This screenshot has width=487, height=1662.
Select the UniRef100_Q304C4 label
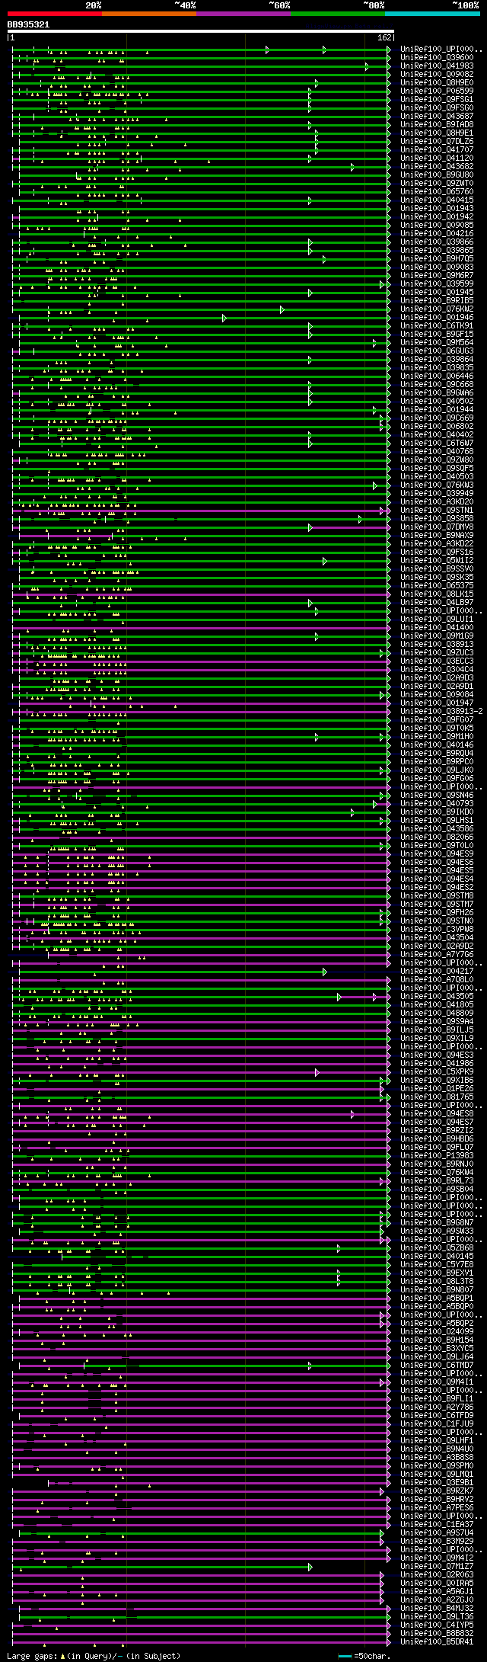click(437, 669)
